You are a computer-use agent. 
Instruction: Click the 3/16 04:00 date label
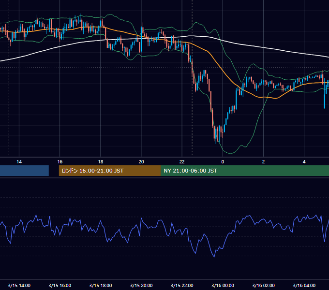[x=304, y=285]
